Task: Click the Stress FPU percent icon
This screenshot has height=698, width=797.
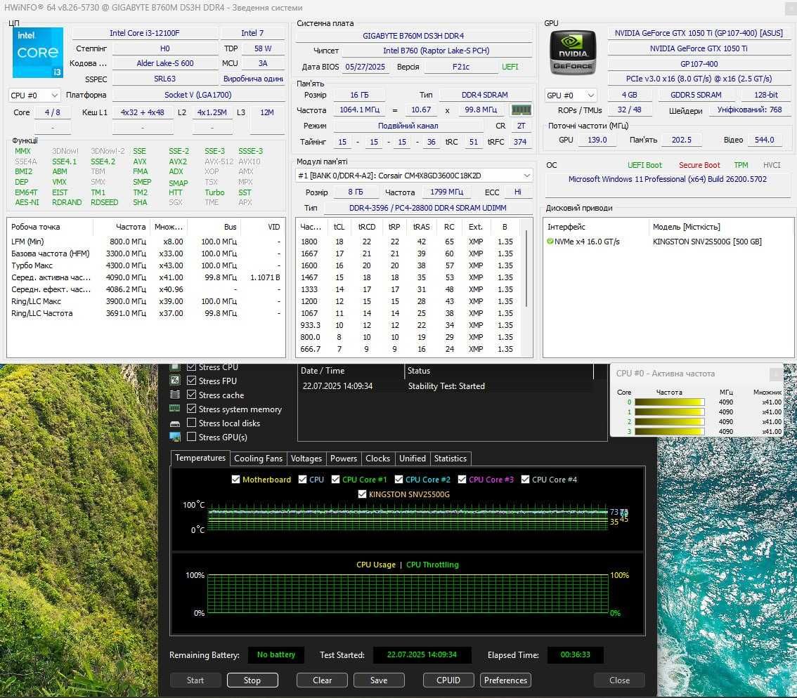Action: pyautogui.click(x=175, y=381)
